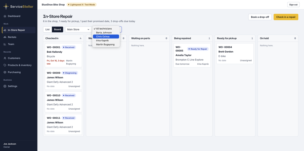Open the Main Store location dropdown

pyautogui.click(x=79, y=30)
